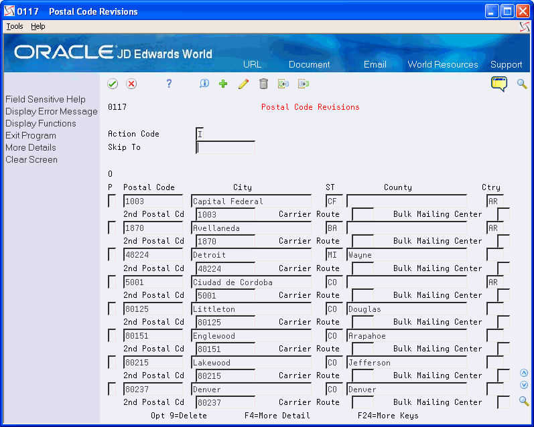Viewport: 534px width, 427px height.
Task: Click the trash can delete icon
Action: (263, 84)
